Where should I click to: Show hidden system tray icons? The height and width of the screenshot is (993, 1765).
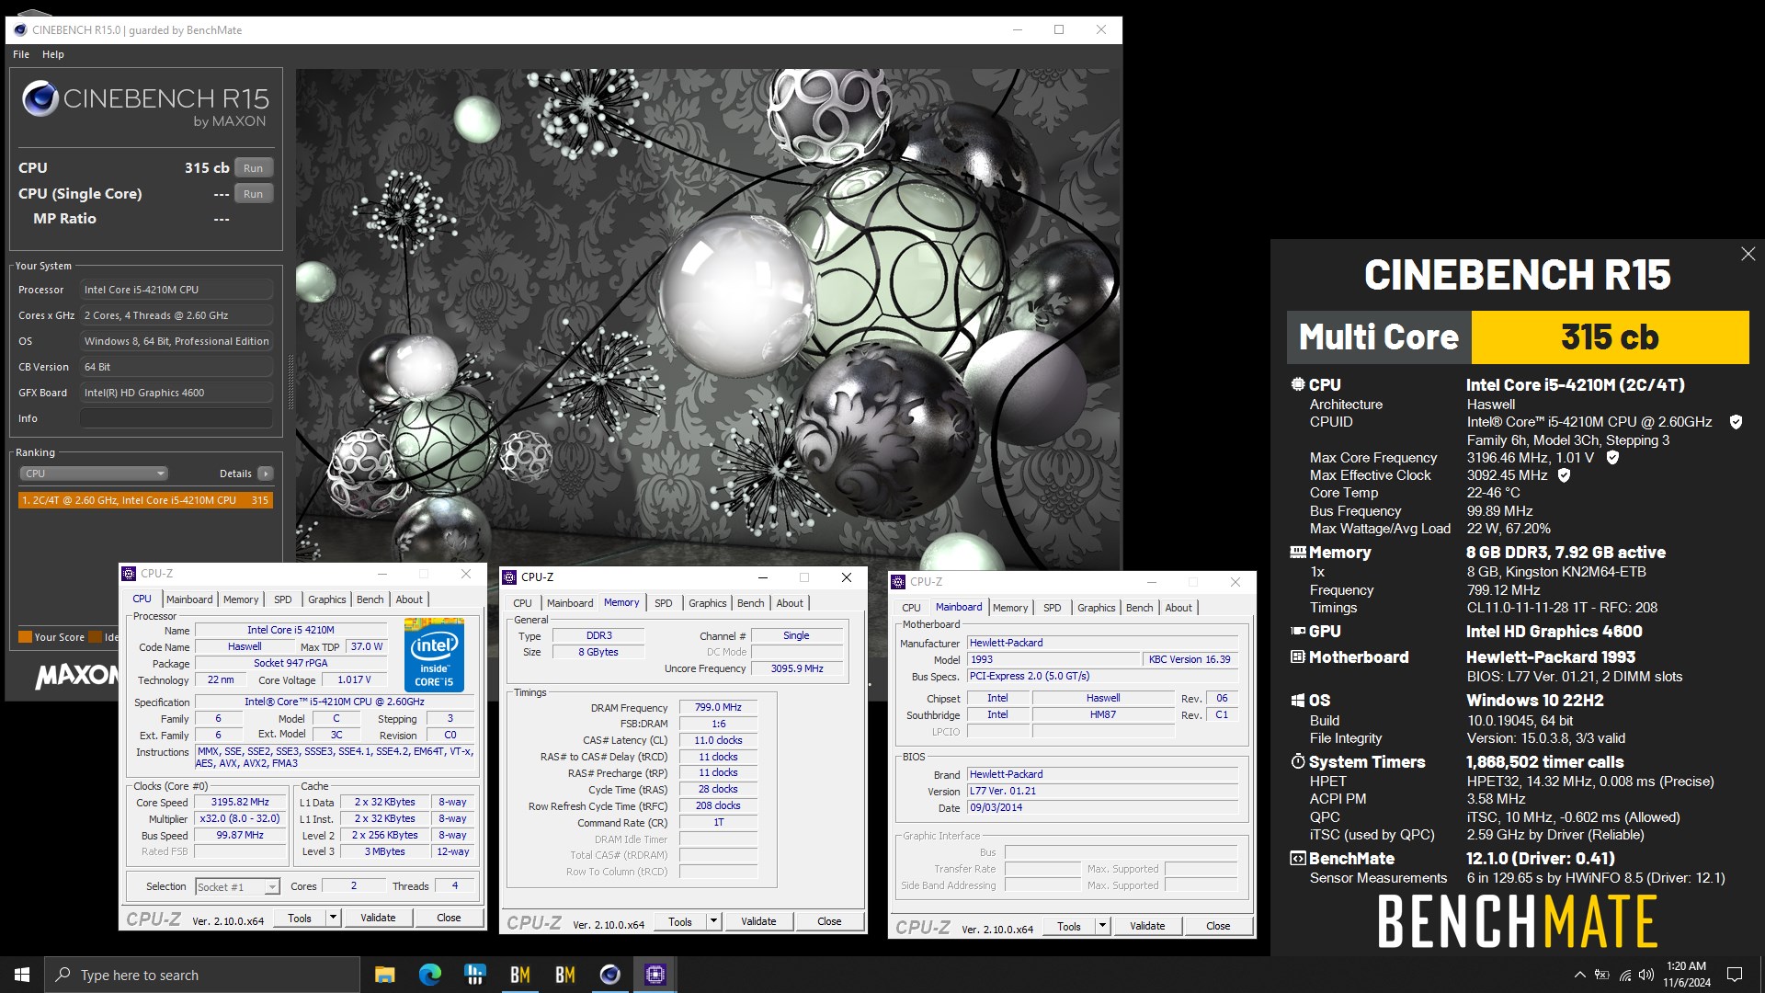pos(1579,975)
